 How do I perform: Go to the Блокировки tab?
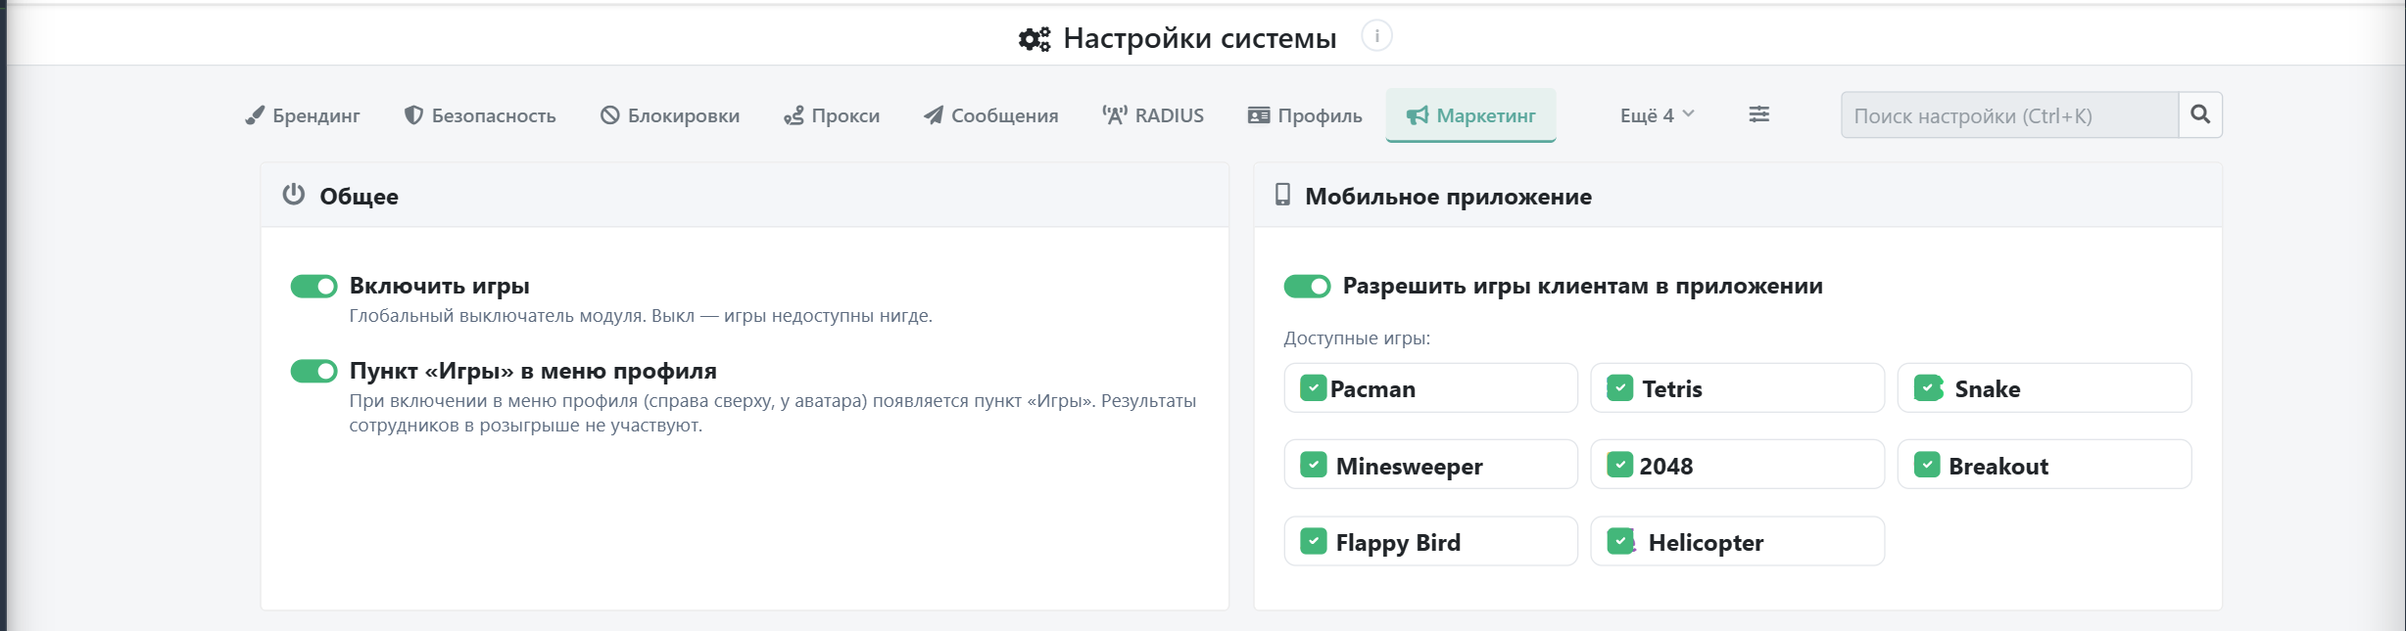tap(670, 115)
